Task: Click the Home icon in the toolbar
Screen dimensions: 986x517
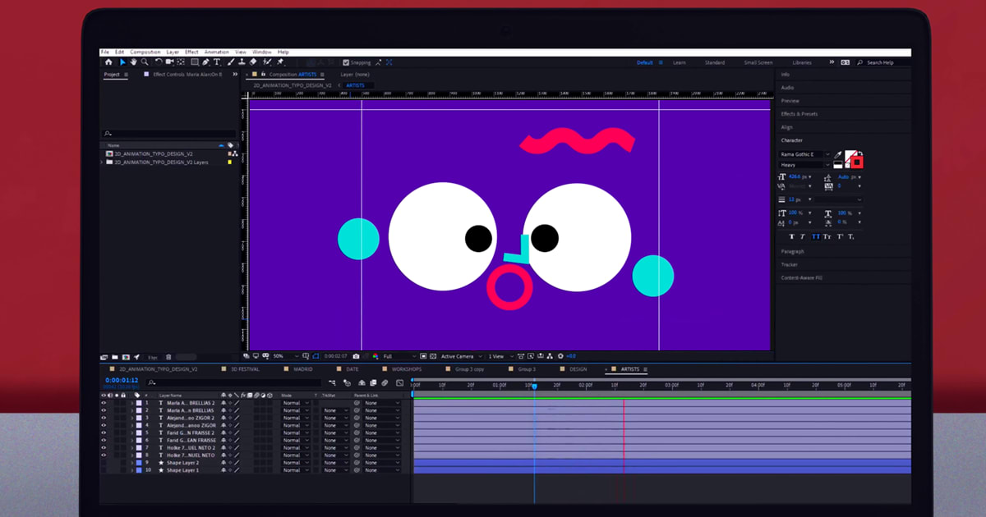Action: coord(109,62)
